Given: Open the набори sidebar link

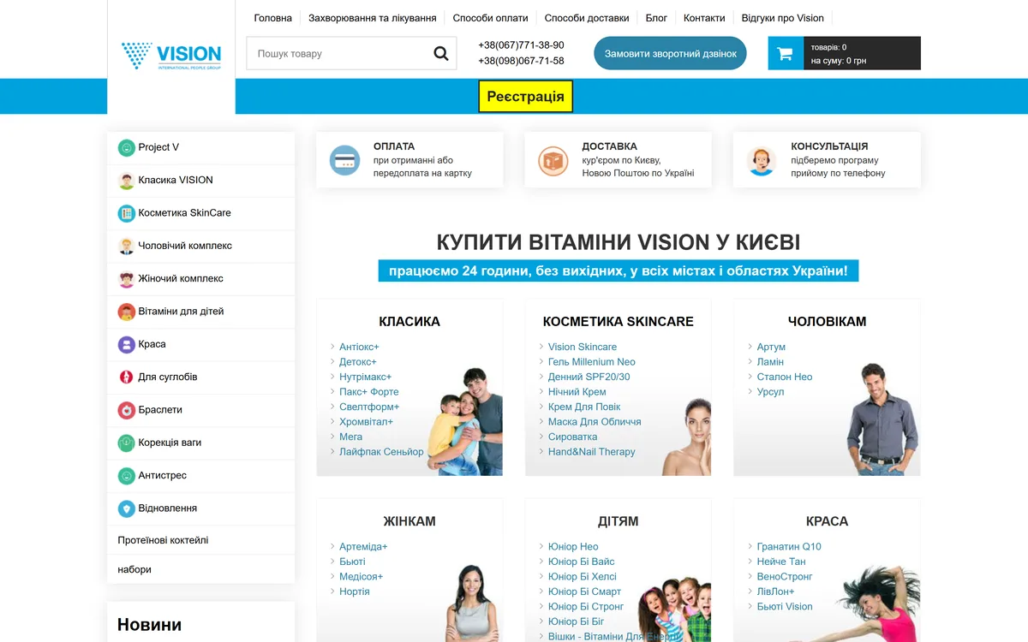Looking at the screenshot, I should click(x=134, y=569).
